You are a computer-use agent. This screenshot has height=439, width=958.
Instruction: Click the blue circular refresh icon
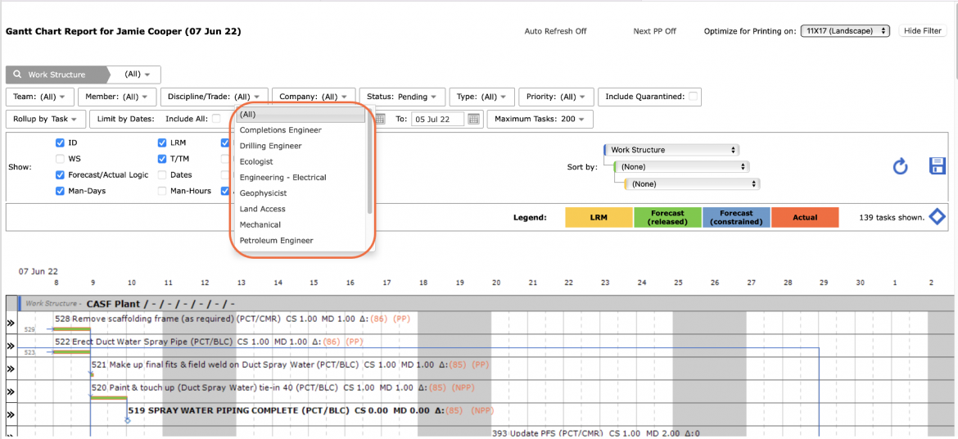[901, 165]
